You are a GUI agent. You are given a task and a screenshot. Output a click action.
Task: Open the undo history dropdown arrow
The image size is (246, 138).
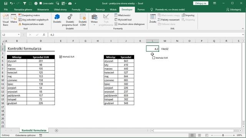14,3
